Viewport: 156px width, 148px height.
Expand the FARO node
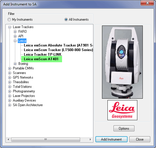[x=15, y=32]
